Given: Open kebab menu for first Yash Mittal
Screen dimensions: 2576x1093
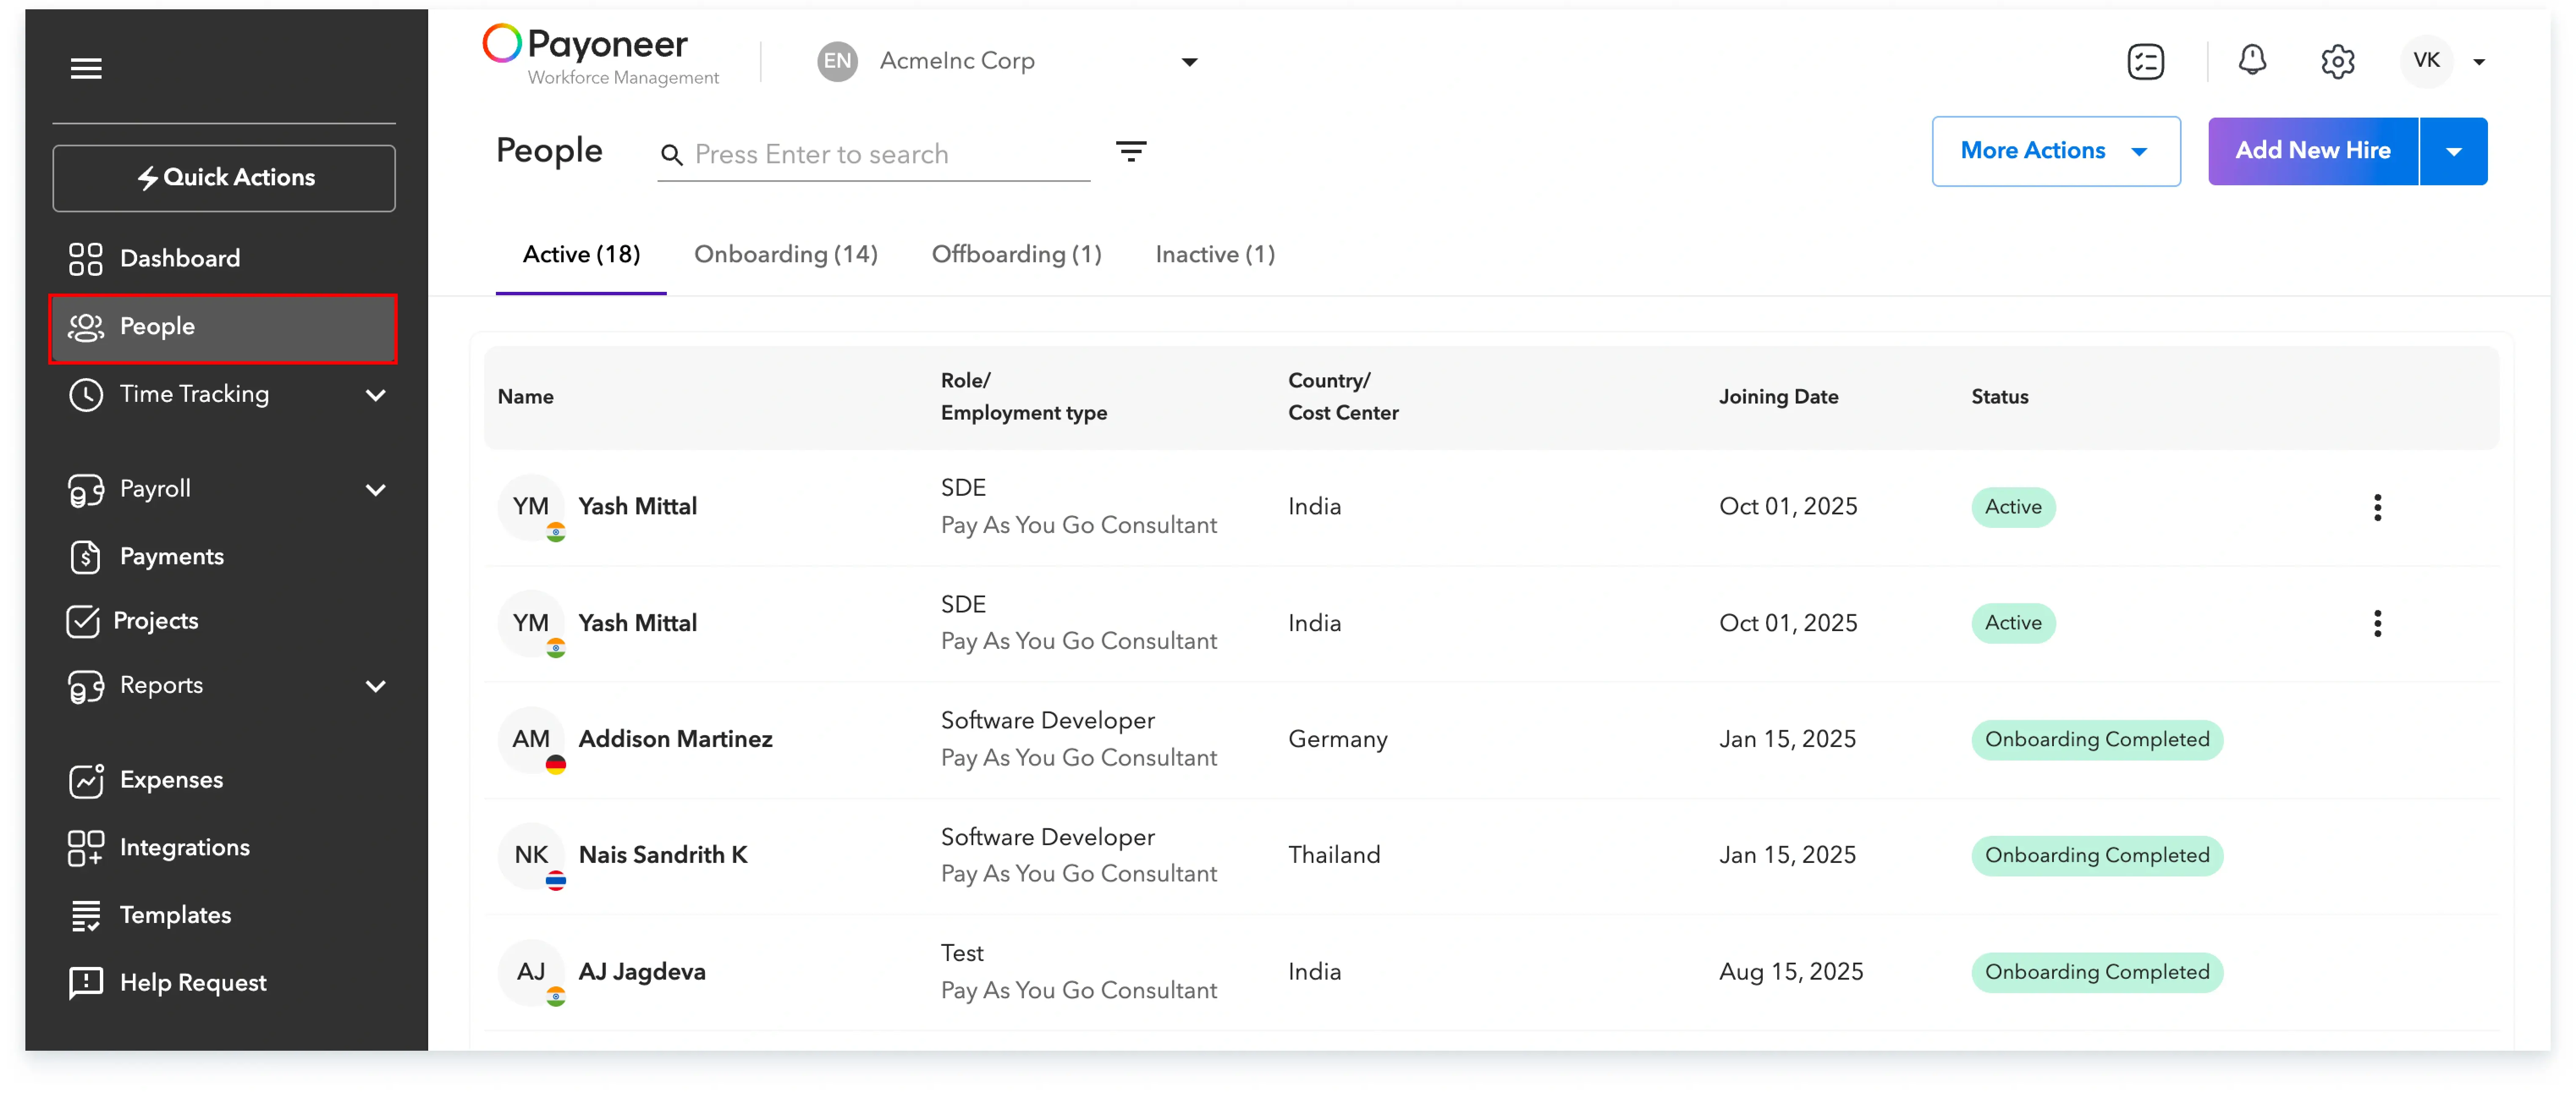Looking at the screenshot, I should point(2377,507).
